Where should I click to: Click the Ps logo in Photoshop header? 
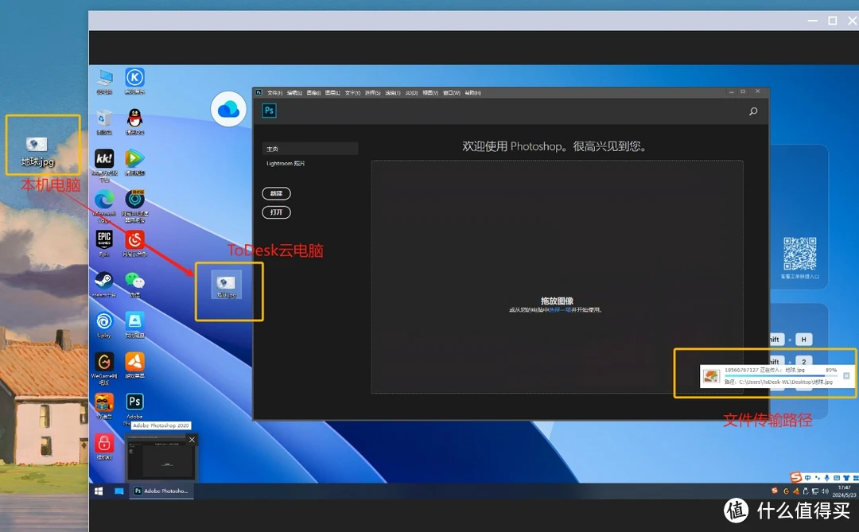[270, 111]
